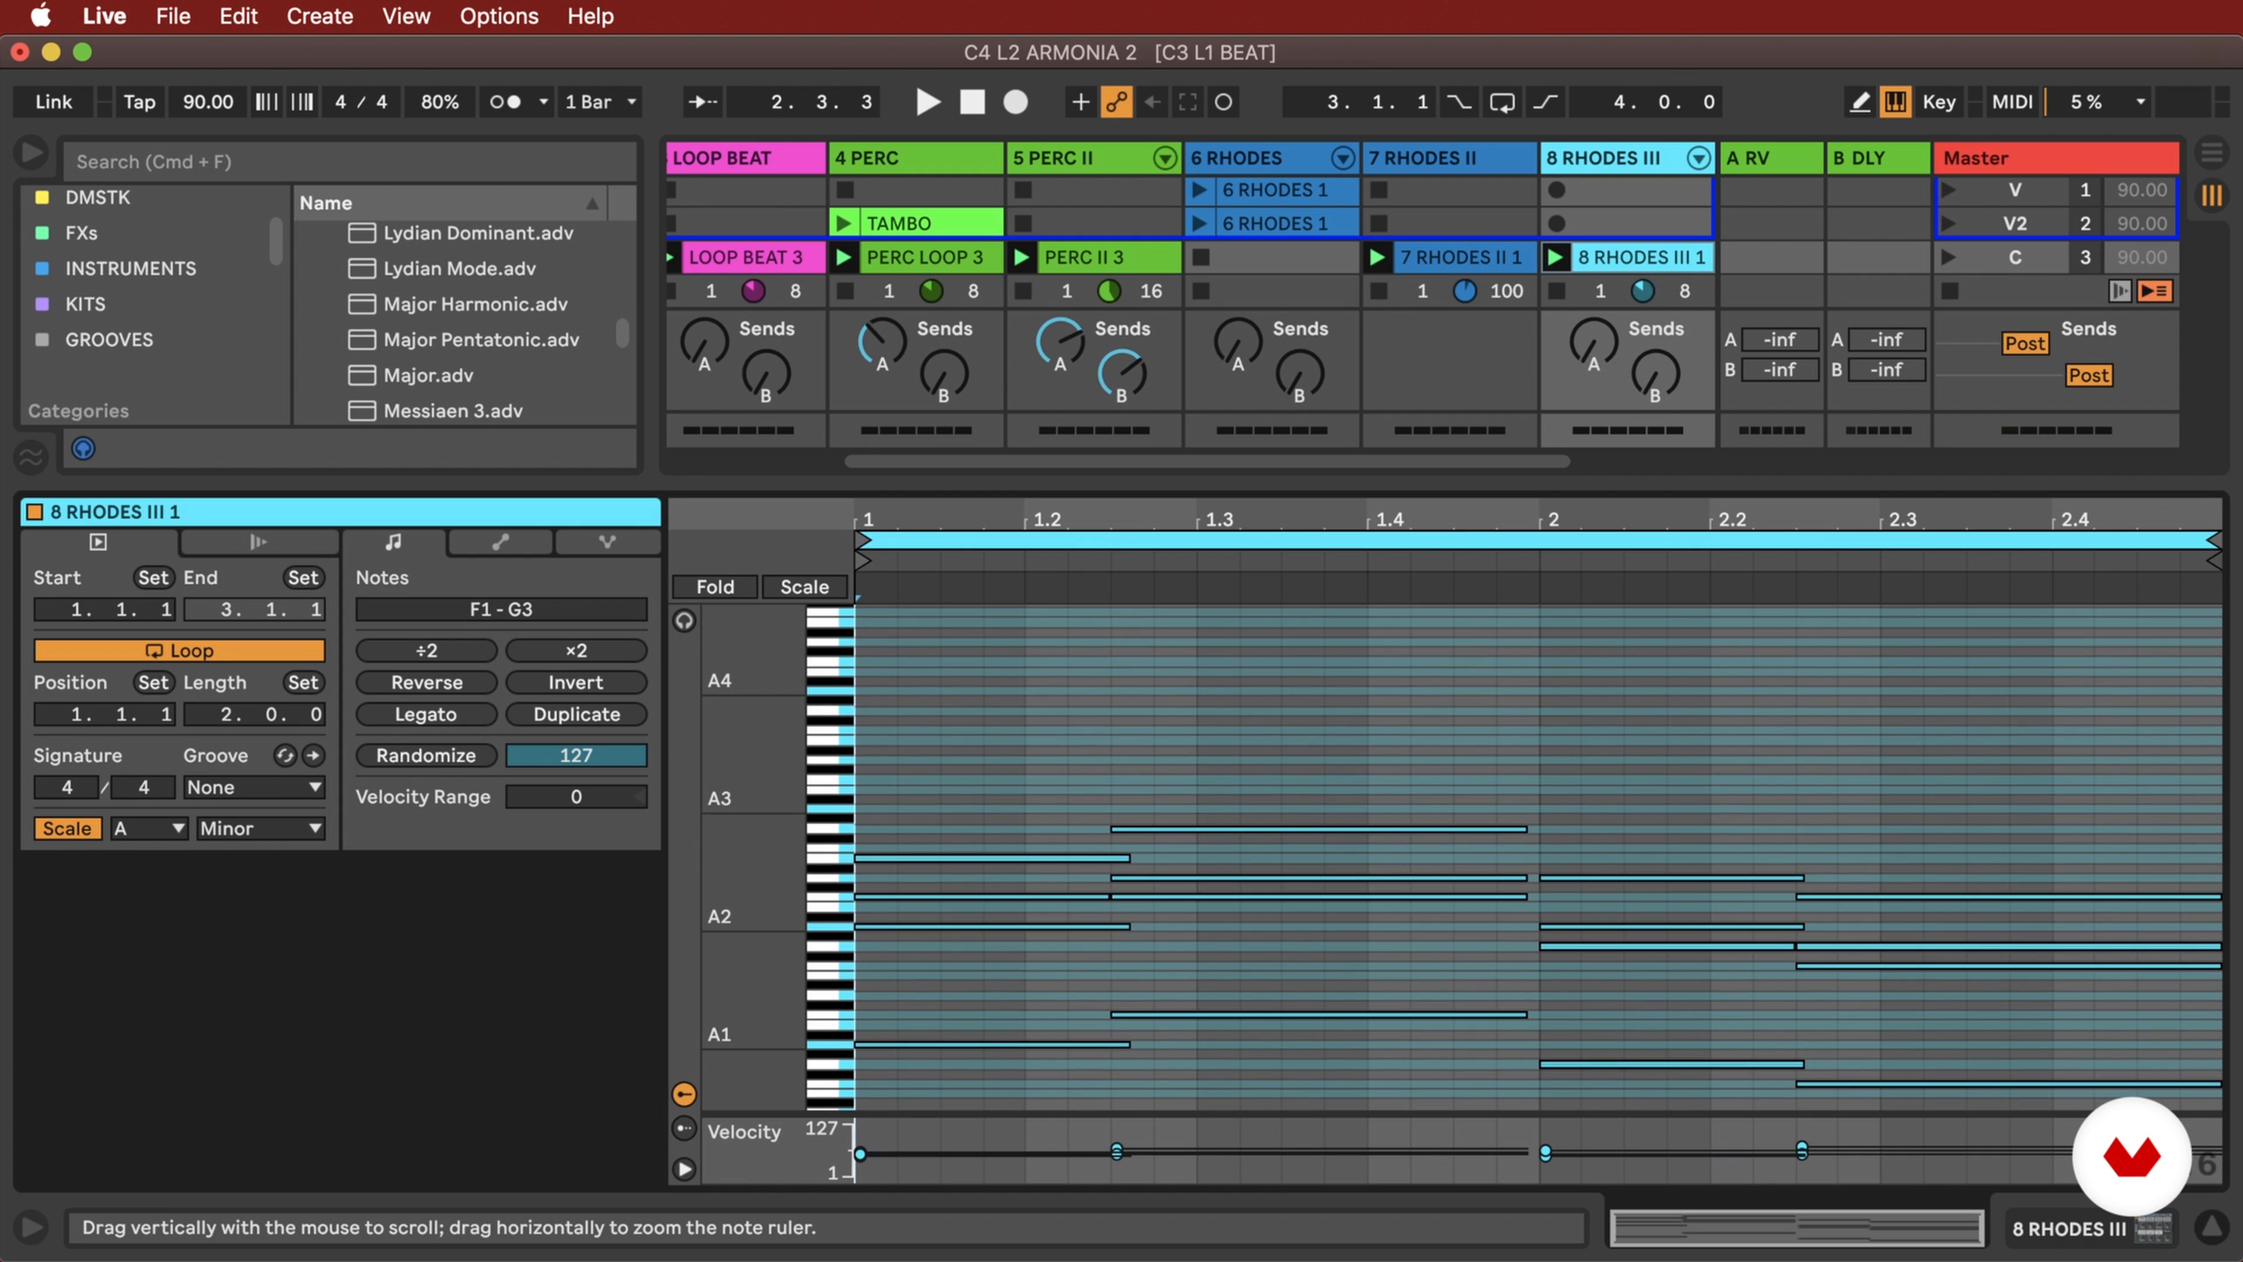The height and width of the screenshot is (1262, 2243).
Task: Toggle the MIDI editor preview headphone icon
Action: pos(685,620)
